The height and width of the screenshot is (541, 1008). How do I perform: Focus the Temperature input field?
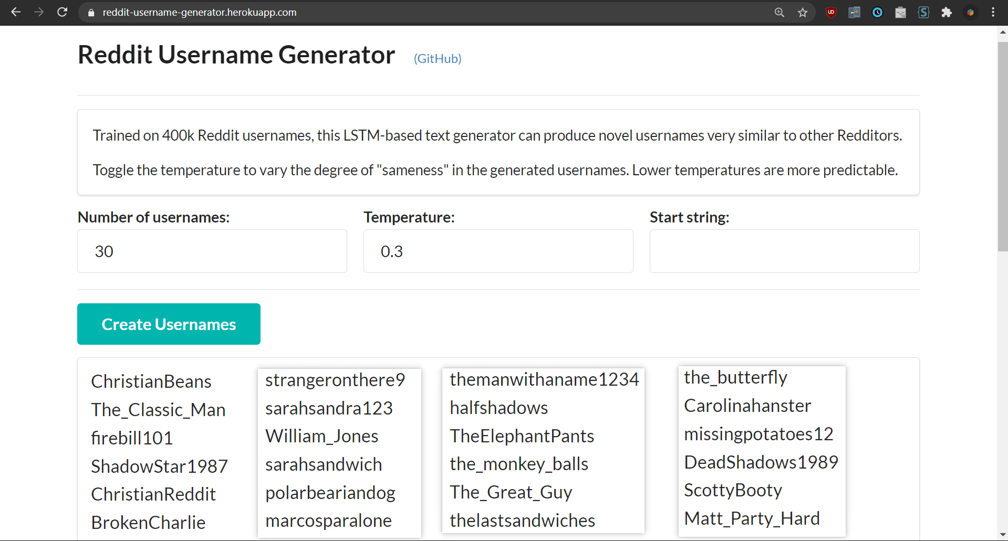coord(498,251)
